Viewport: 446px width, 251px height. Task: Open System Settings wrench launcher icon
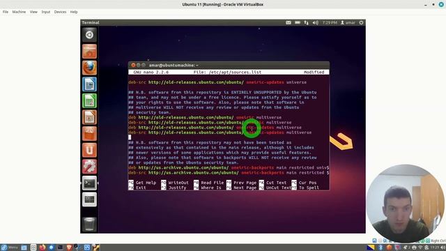pyautogui.click(x=89, y=167)
